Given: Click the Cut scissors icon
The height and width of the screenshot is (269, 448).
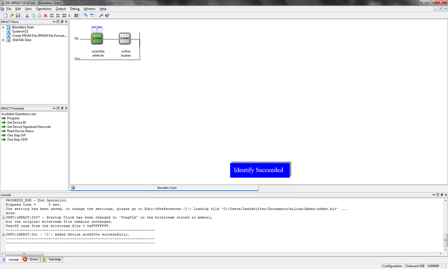Looking at the screenshot, I should tap(27, 15).
